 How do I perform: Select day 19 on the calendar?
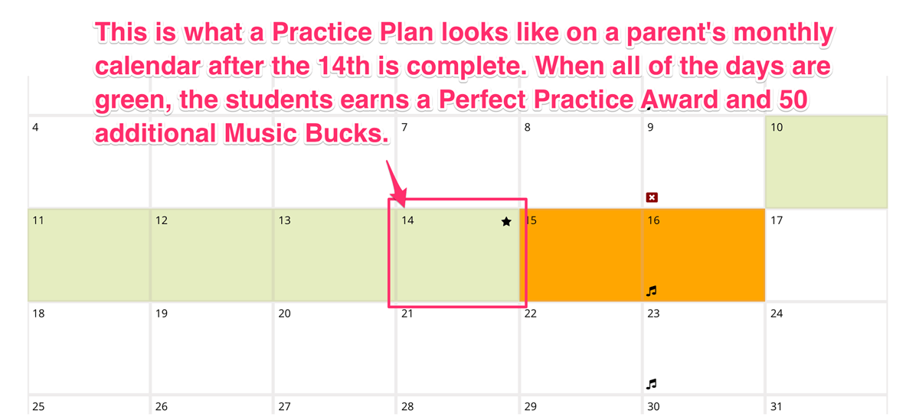[212, 348]
